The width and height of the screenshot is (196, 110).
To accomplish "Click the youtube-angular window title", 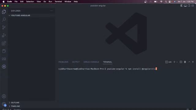I will point(98,5).
